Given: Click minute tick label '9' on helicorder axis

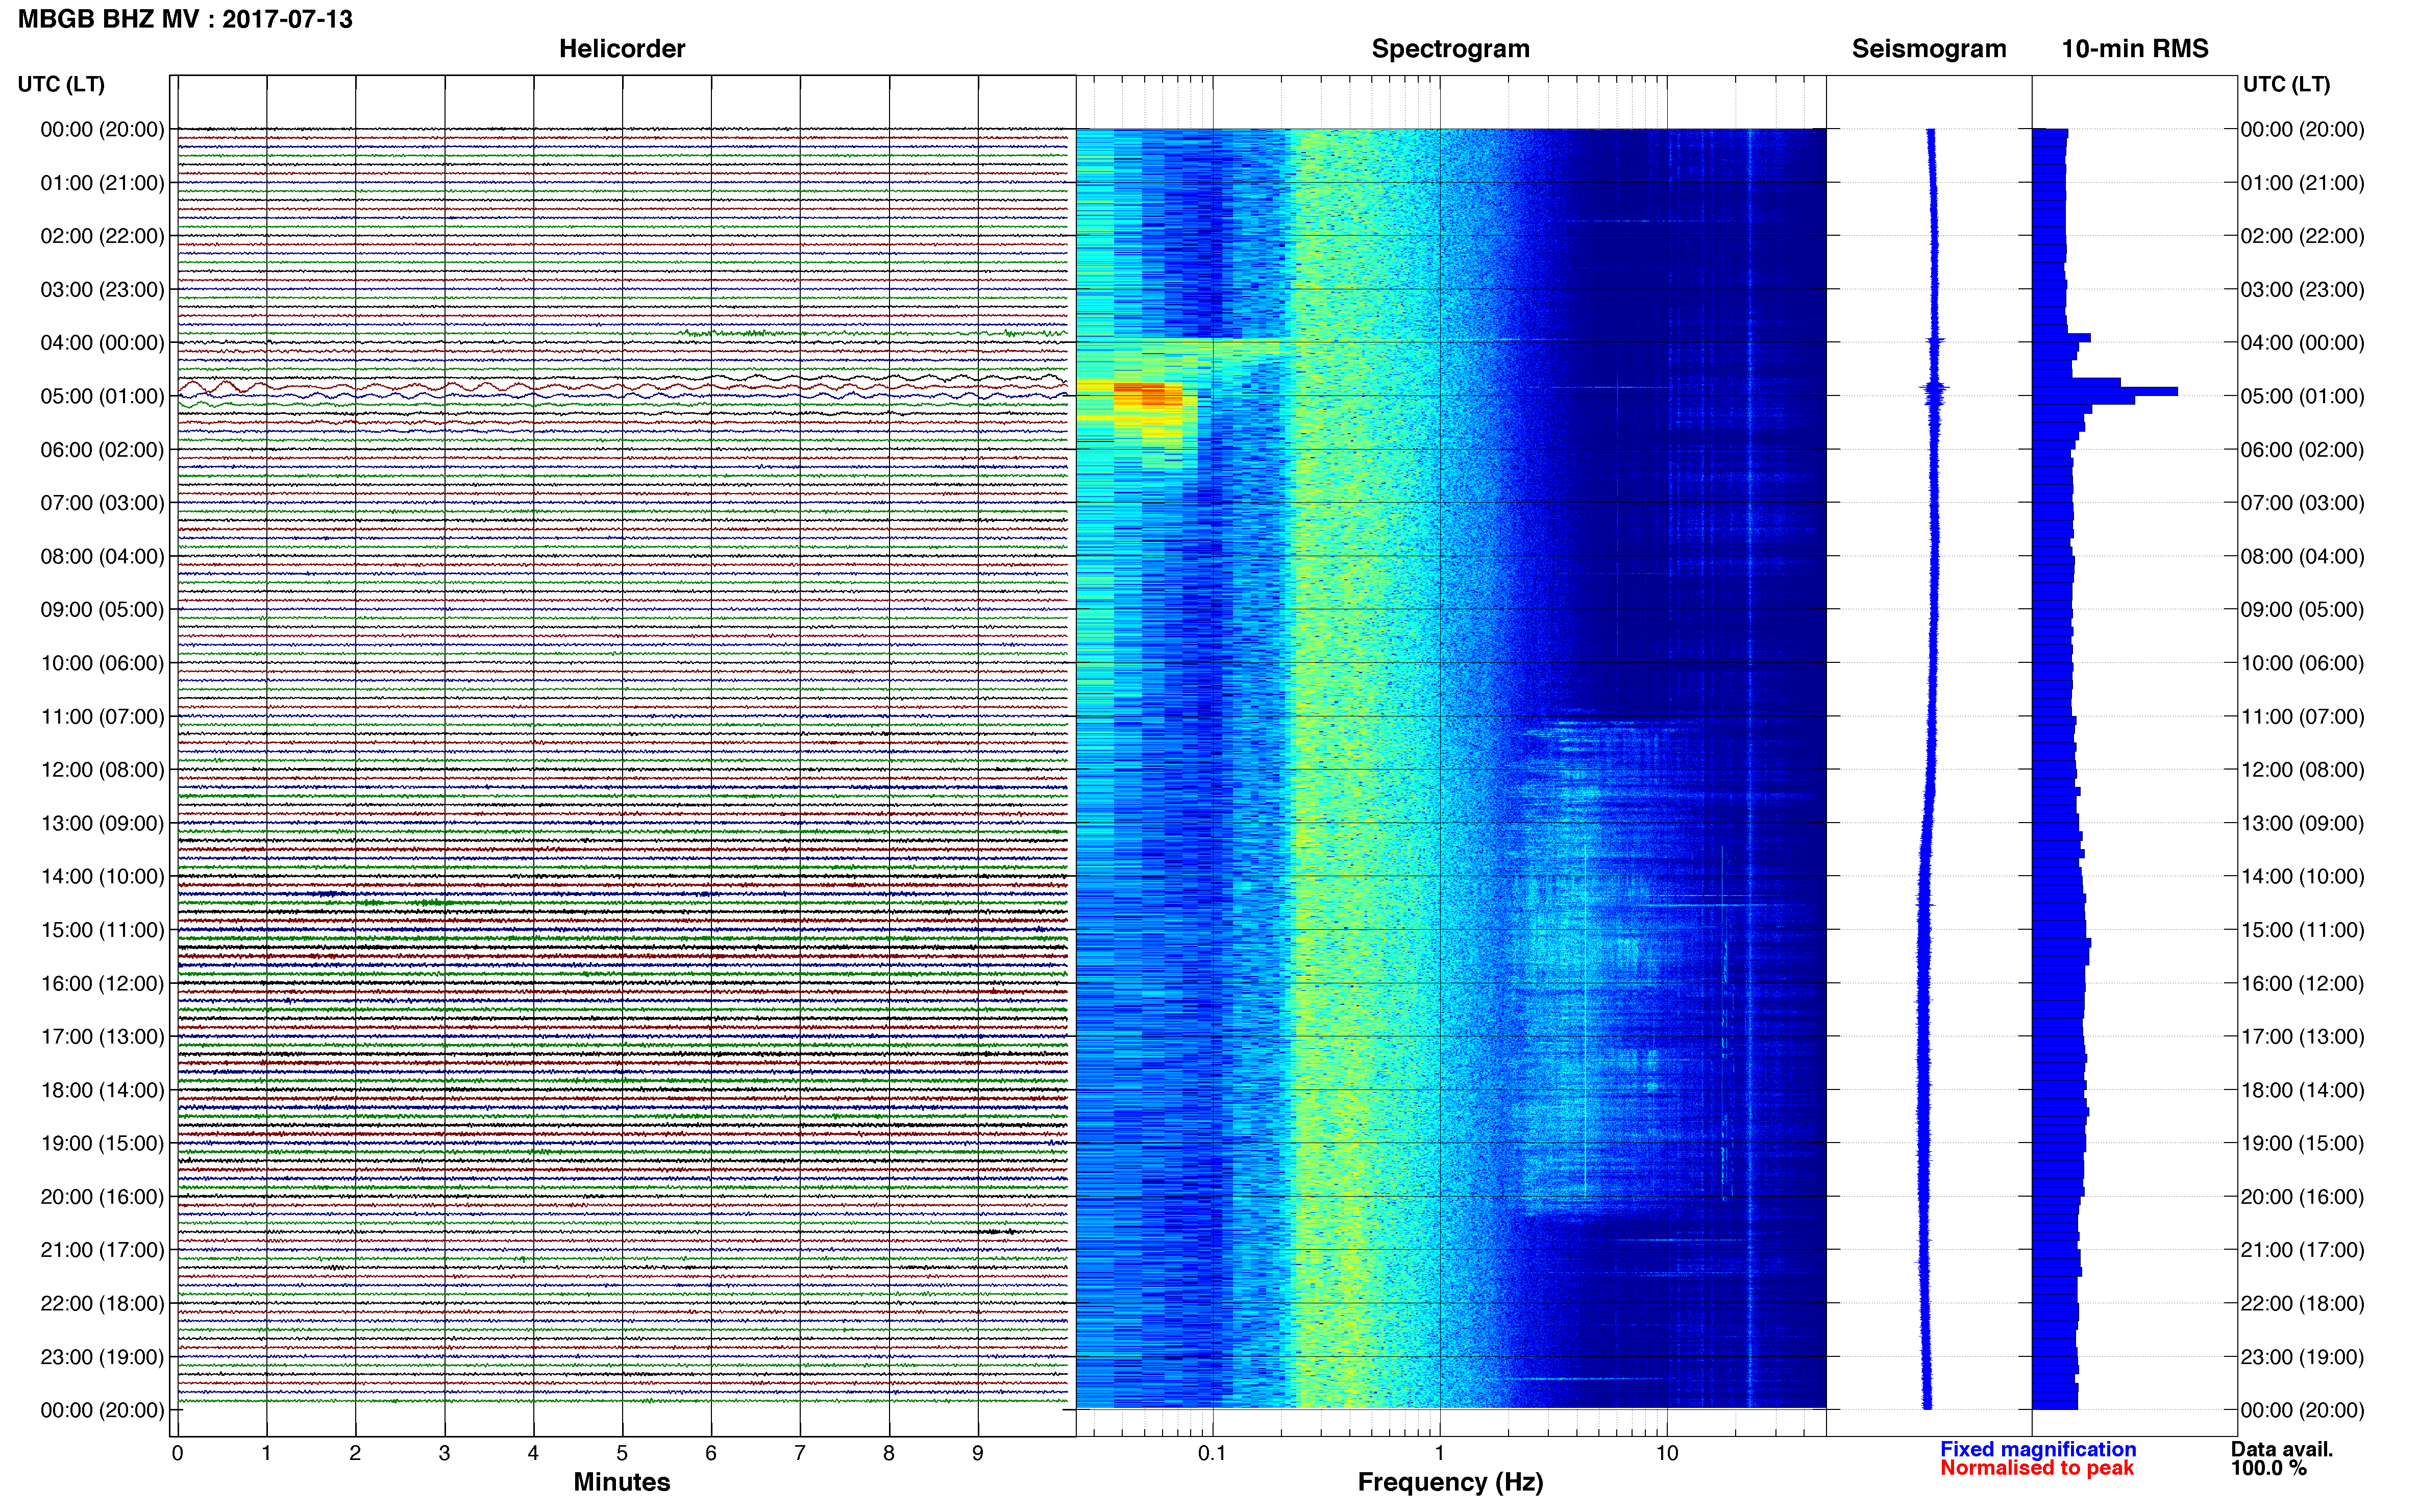Looking at the screenshot, I should pyautogui.click(x=978, y=1453).
